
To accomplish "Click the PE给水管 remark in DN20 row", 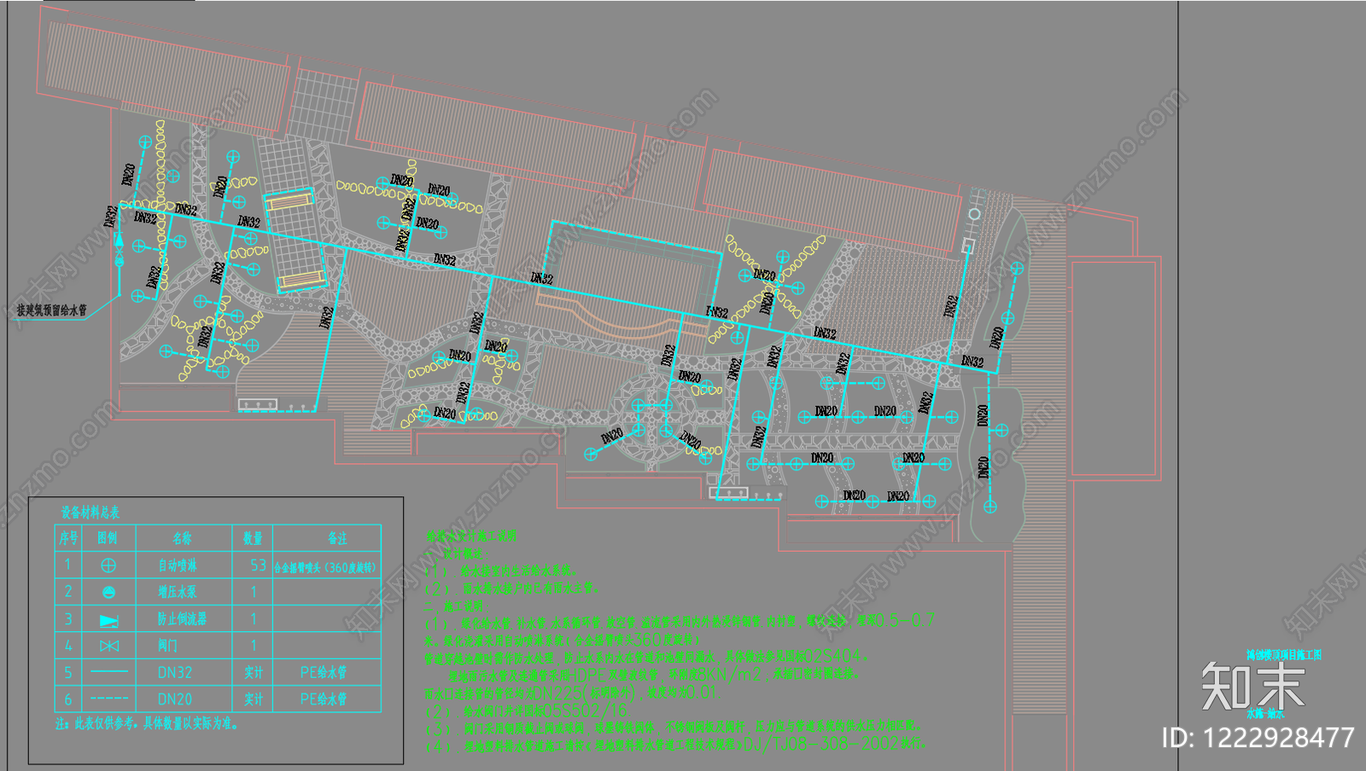I will pos(324,699).
